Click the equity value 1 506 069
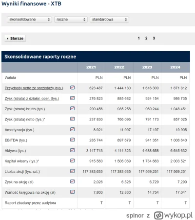 pyautogui.click(x=122, y=161)
